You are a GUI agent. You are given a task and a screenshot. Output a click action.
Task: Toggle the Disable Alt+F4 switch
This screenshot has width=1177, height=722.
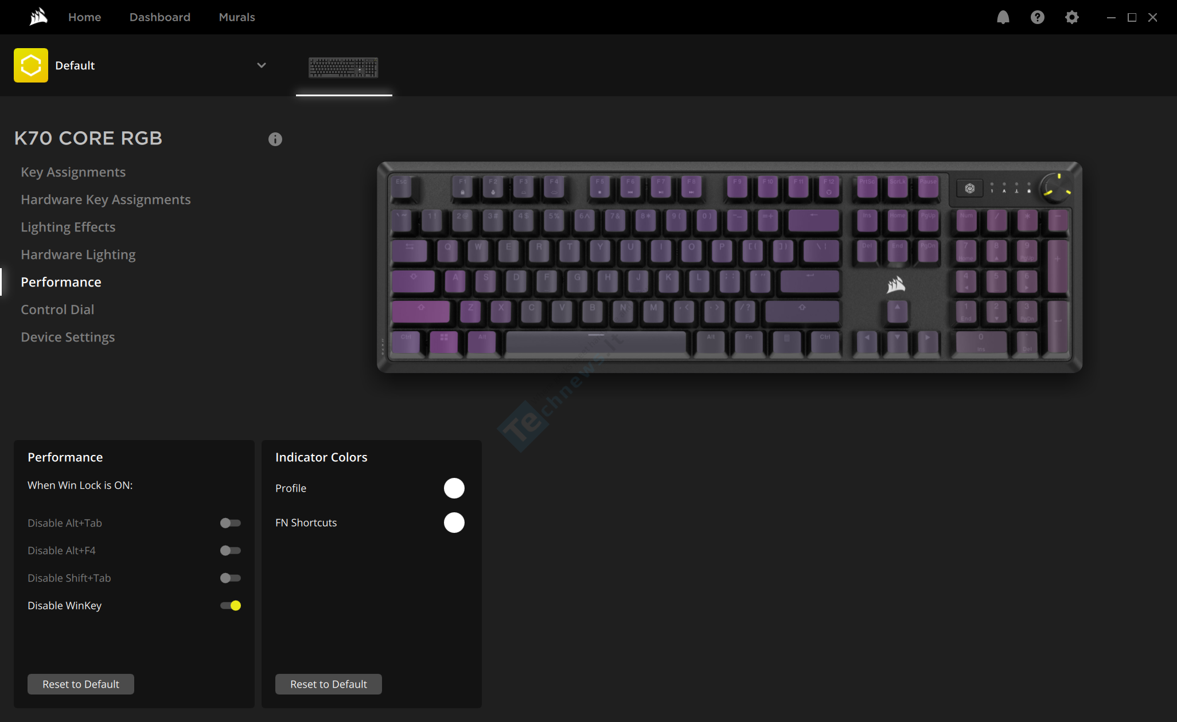tap(231, 551)
